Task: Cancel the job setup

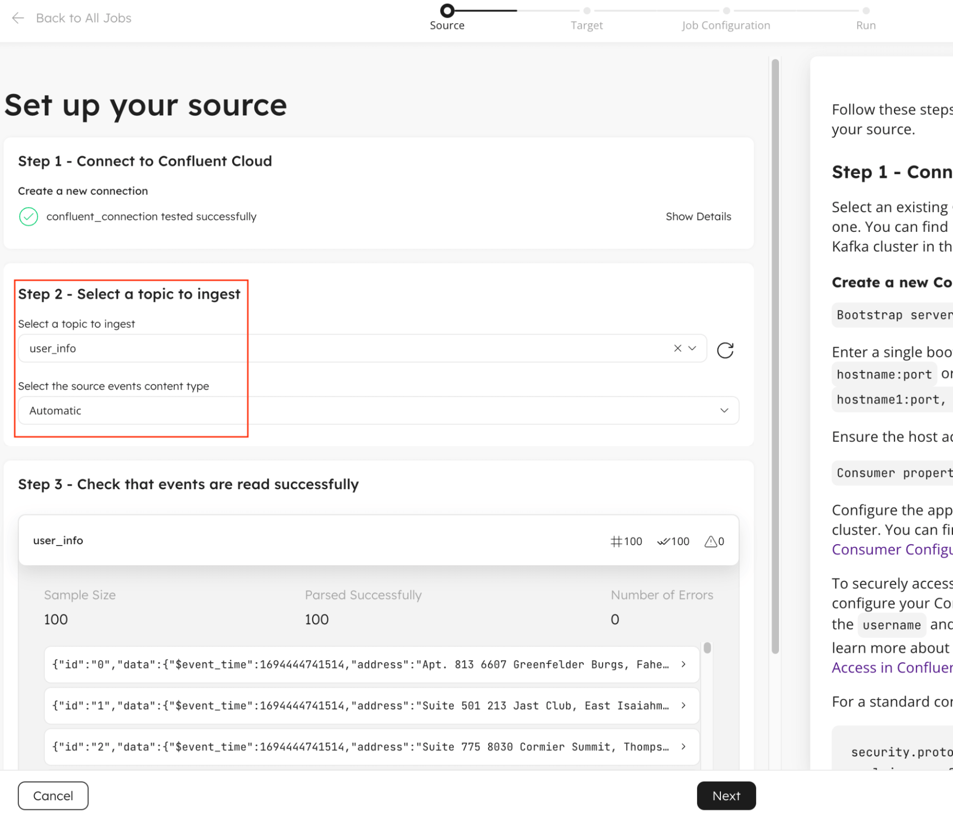Action: (53, 795)
